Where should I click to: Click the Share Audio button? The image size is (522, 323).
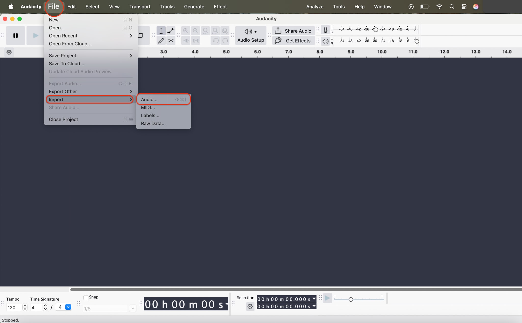point(293,31)
